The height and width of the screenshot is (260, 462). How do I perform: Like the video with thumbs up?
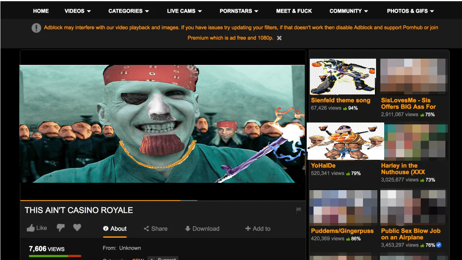point(37,228)
